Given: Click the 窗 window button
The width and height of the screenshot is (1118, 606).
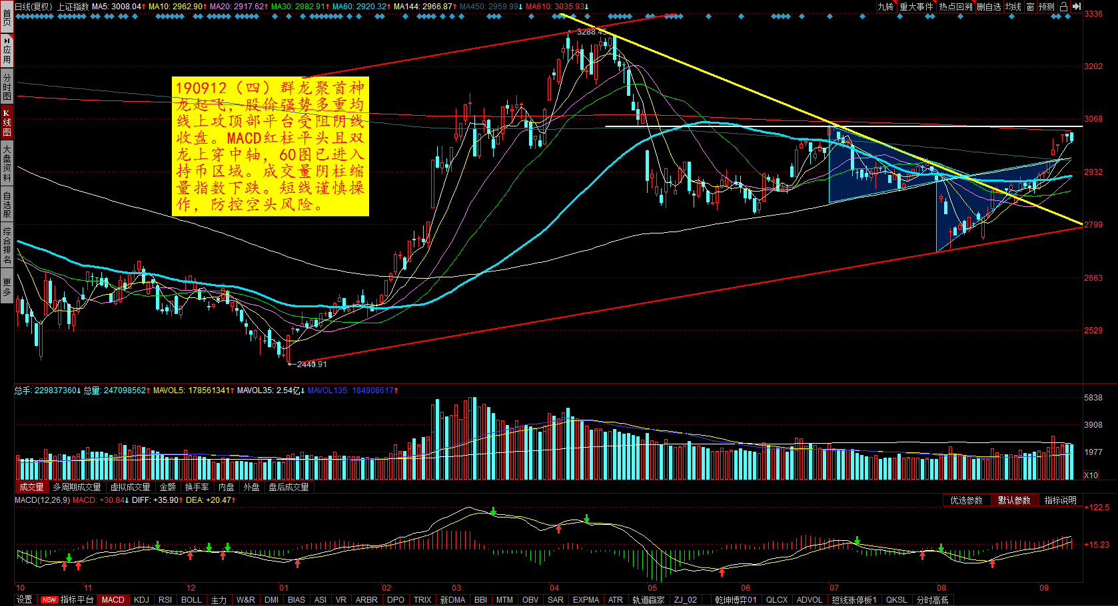Looking at the screenshot, I should (1031, 7).
